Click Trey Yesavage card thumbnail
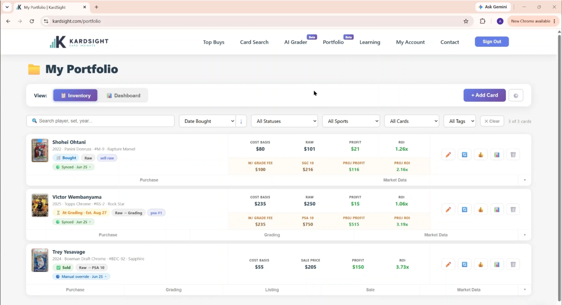Viewport: 562px width, 305px height. click(x=40, y=260)
